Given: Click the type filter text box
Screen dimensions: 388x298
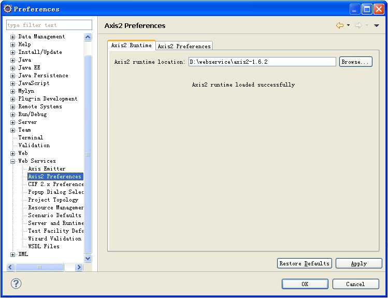Looking at the screenshot, I should 49,25.
